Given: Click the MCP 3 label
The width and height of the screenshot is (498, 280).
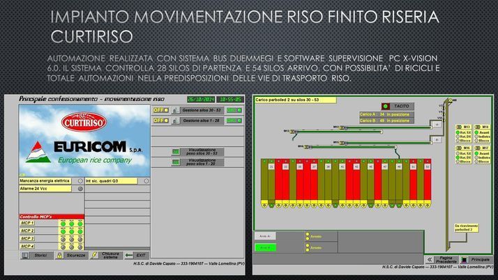Looking at the screenshot, I should coord(27,238).
